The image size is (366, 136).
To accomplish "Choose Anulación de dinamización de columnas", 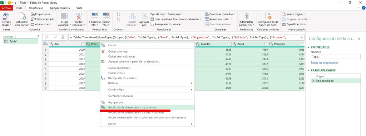I will 147,107.
